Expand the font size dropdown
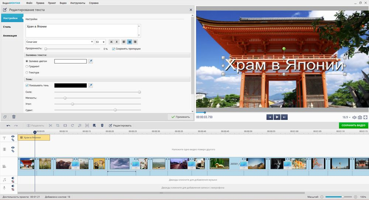Image resolution: width=369 pixels, height=200 pixels. point(100,42)
